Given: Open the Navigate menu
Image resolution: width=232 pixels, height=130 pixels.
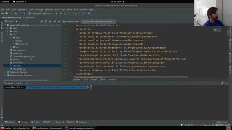Looking at the screenshot, I should click(x=22, y=10).
